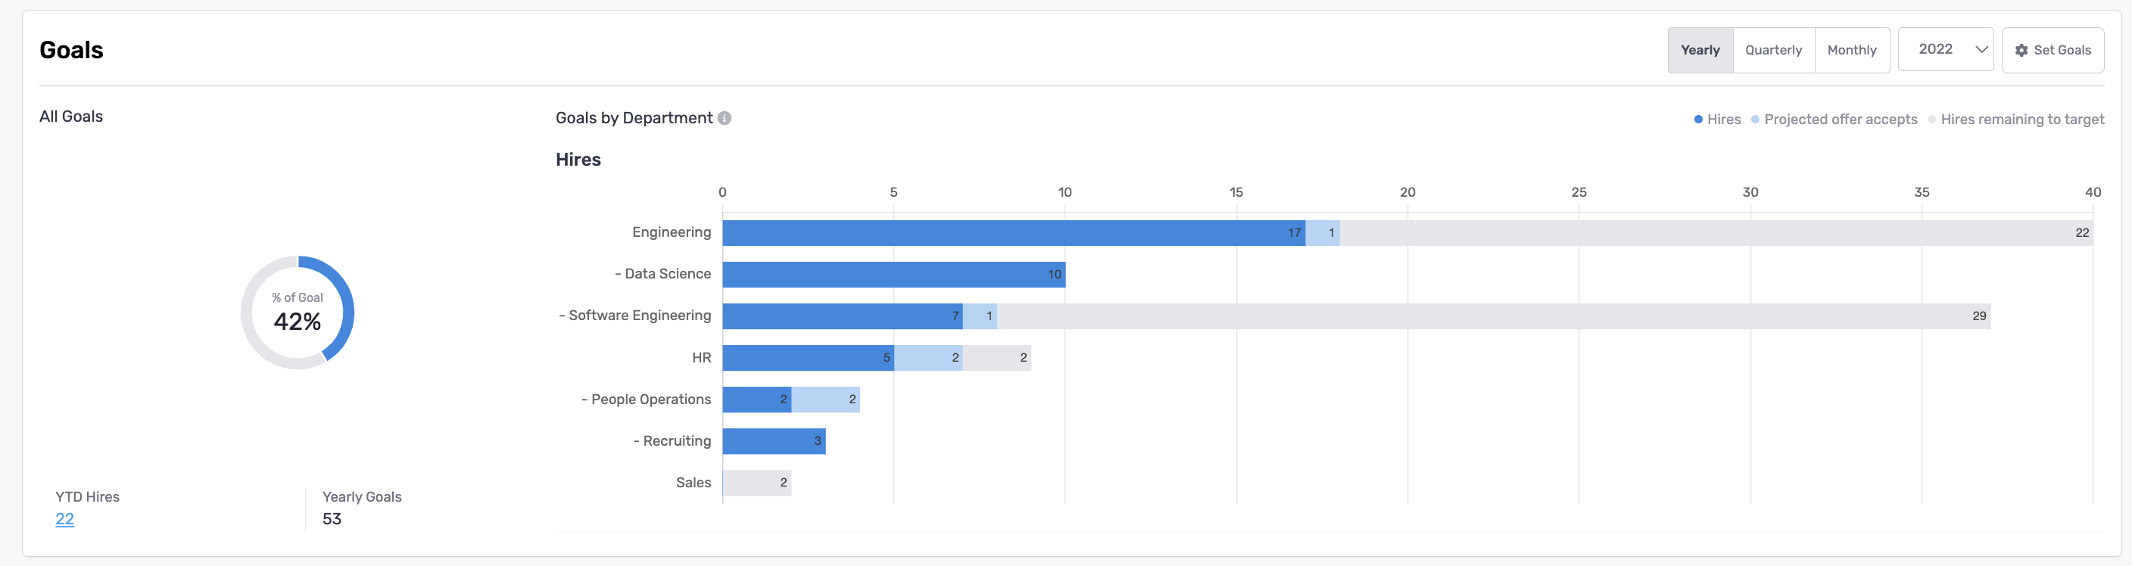Click the info icon beside Goals by Department
The width and height of the screenshot is (2132, 566).
[725, 118]
